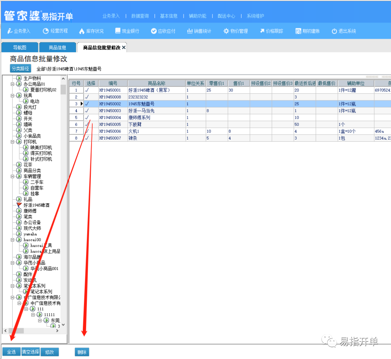
Task: Open 现金银行 toolbar icon
Action: click(x=118, y=31)
